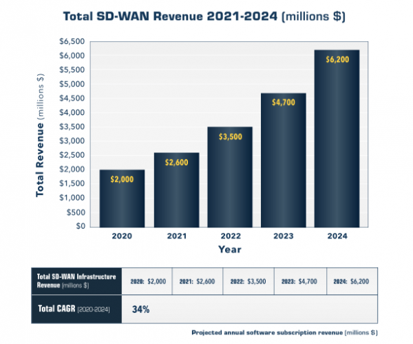This screenshot has height=344, width=413.
Task: Click the 'Total CAGR' row header
Action: tap(76, 309)
